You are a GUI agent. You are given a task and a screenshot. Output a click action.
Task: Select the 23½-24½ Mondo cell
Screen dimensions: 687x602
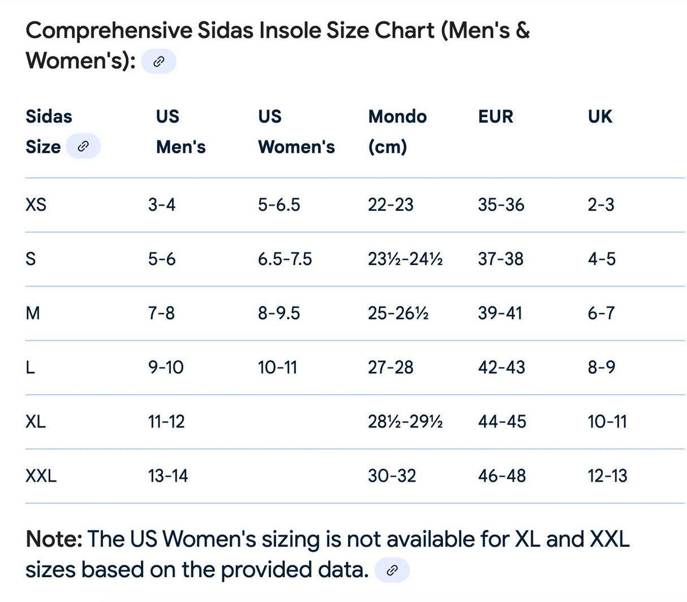[x=405, y=259]
